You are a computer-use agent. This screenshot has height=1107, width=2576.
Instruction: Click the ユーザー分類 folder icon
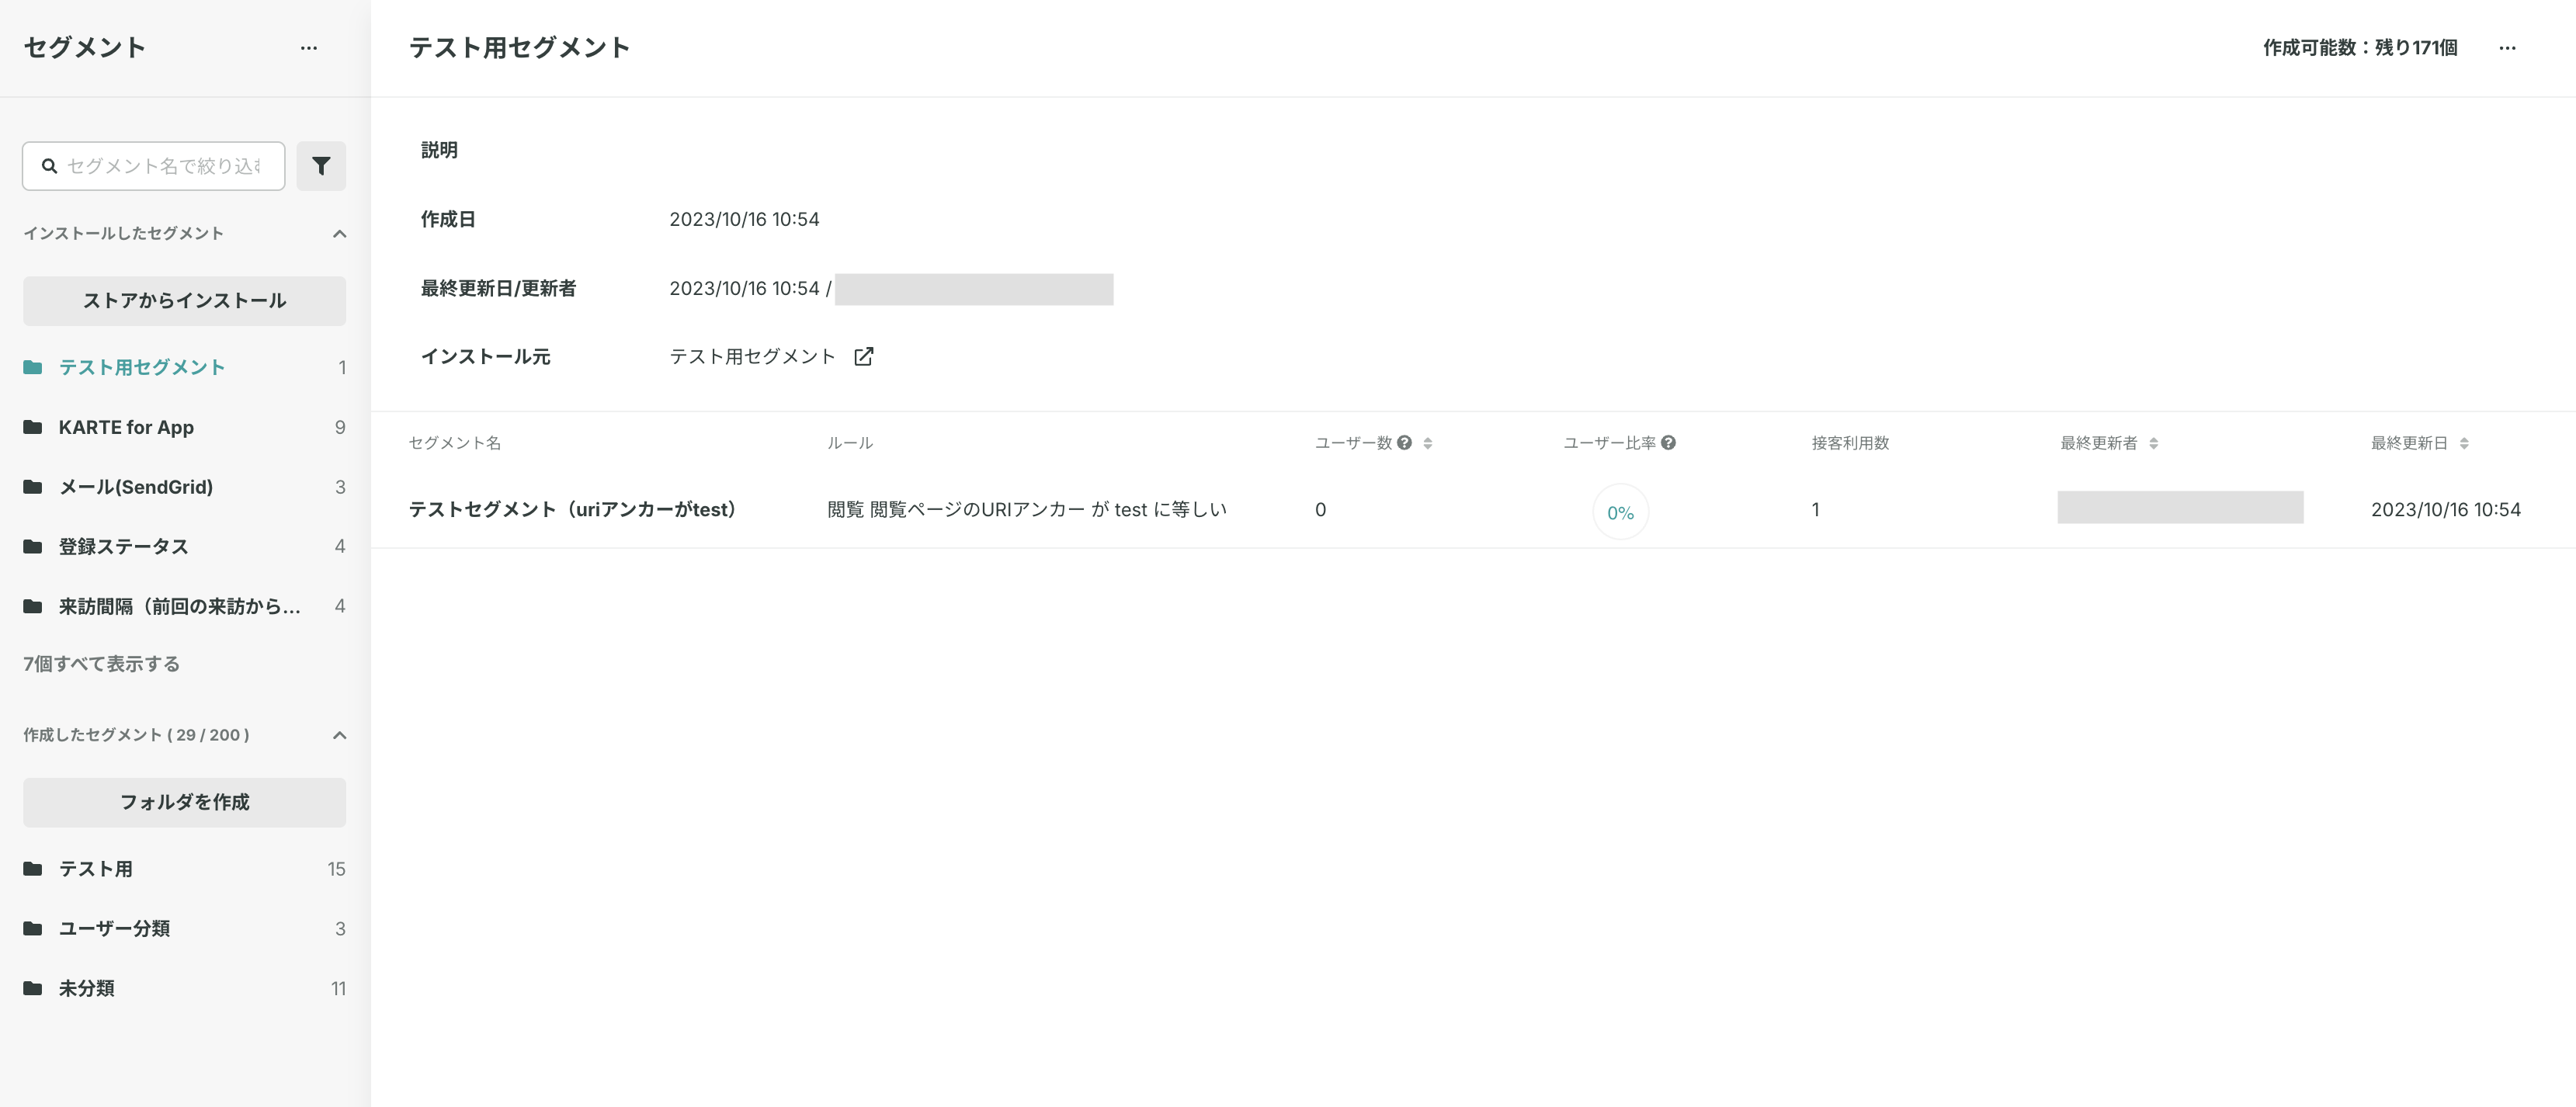[33, 929]
